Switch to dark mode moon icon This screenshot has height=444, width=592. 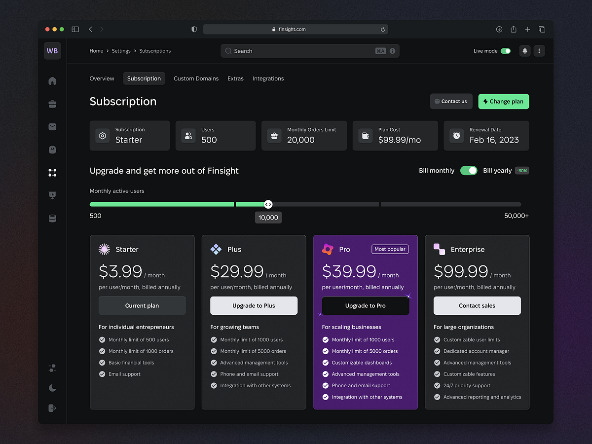pyautogui.click(x=52, y=388)
